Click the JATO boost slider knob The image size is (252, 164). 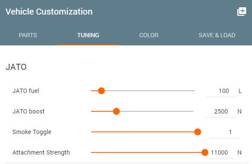(x=116, y=111)
